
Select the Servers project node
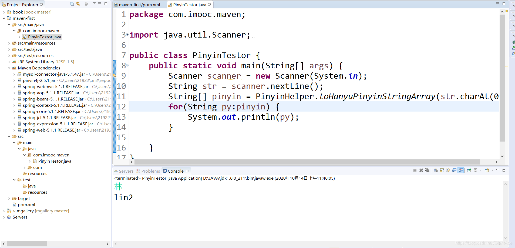coord(20,217)
